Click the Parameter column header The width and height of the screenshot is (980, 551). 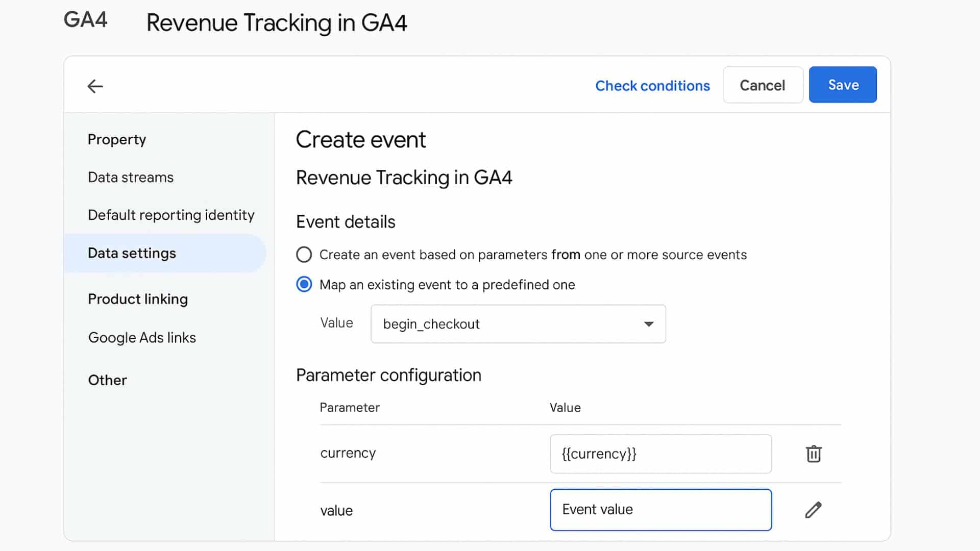click(350, 407)
